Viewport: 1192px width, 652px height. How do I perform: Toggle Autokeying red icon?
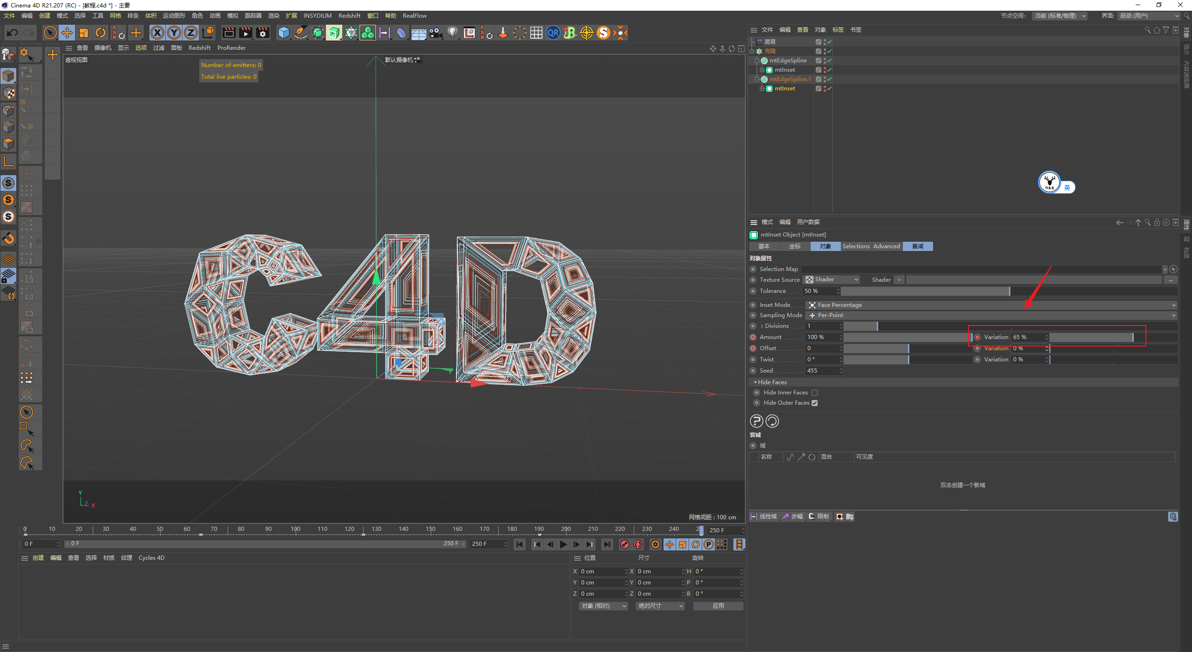point(638,544)
